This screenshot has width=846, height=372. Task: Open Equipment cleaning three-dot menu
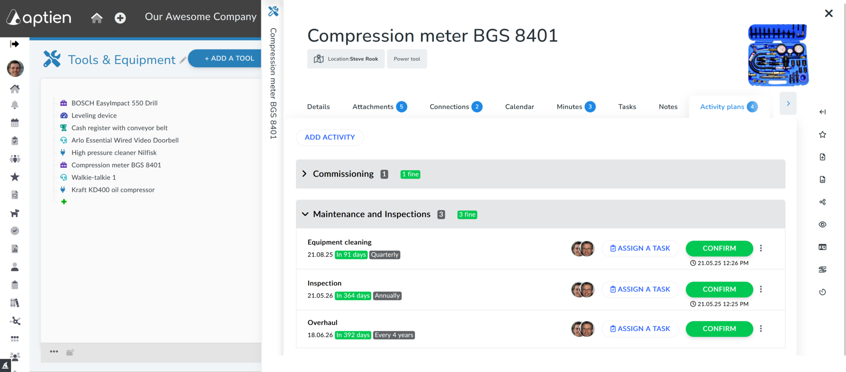click(761, 248)
